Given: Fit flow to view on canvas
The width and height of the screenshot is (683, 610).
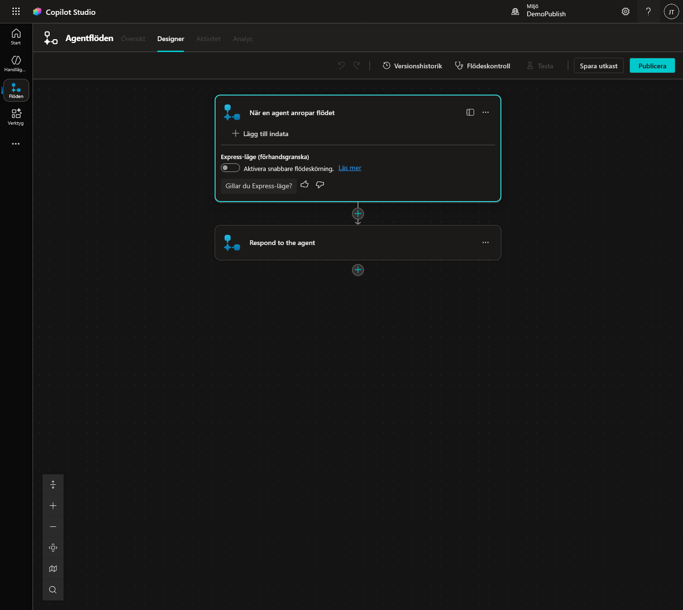Looking at the screenshot, I should (x=53, y=547).
